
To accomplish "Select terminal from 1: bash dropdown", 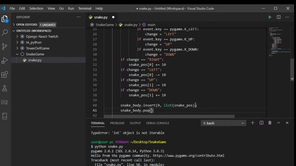I will click(223, 123).
